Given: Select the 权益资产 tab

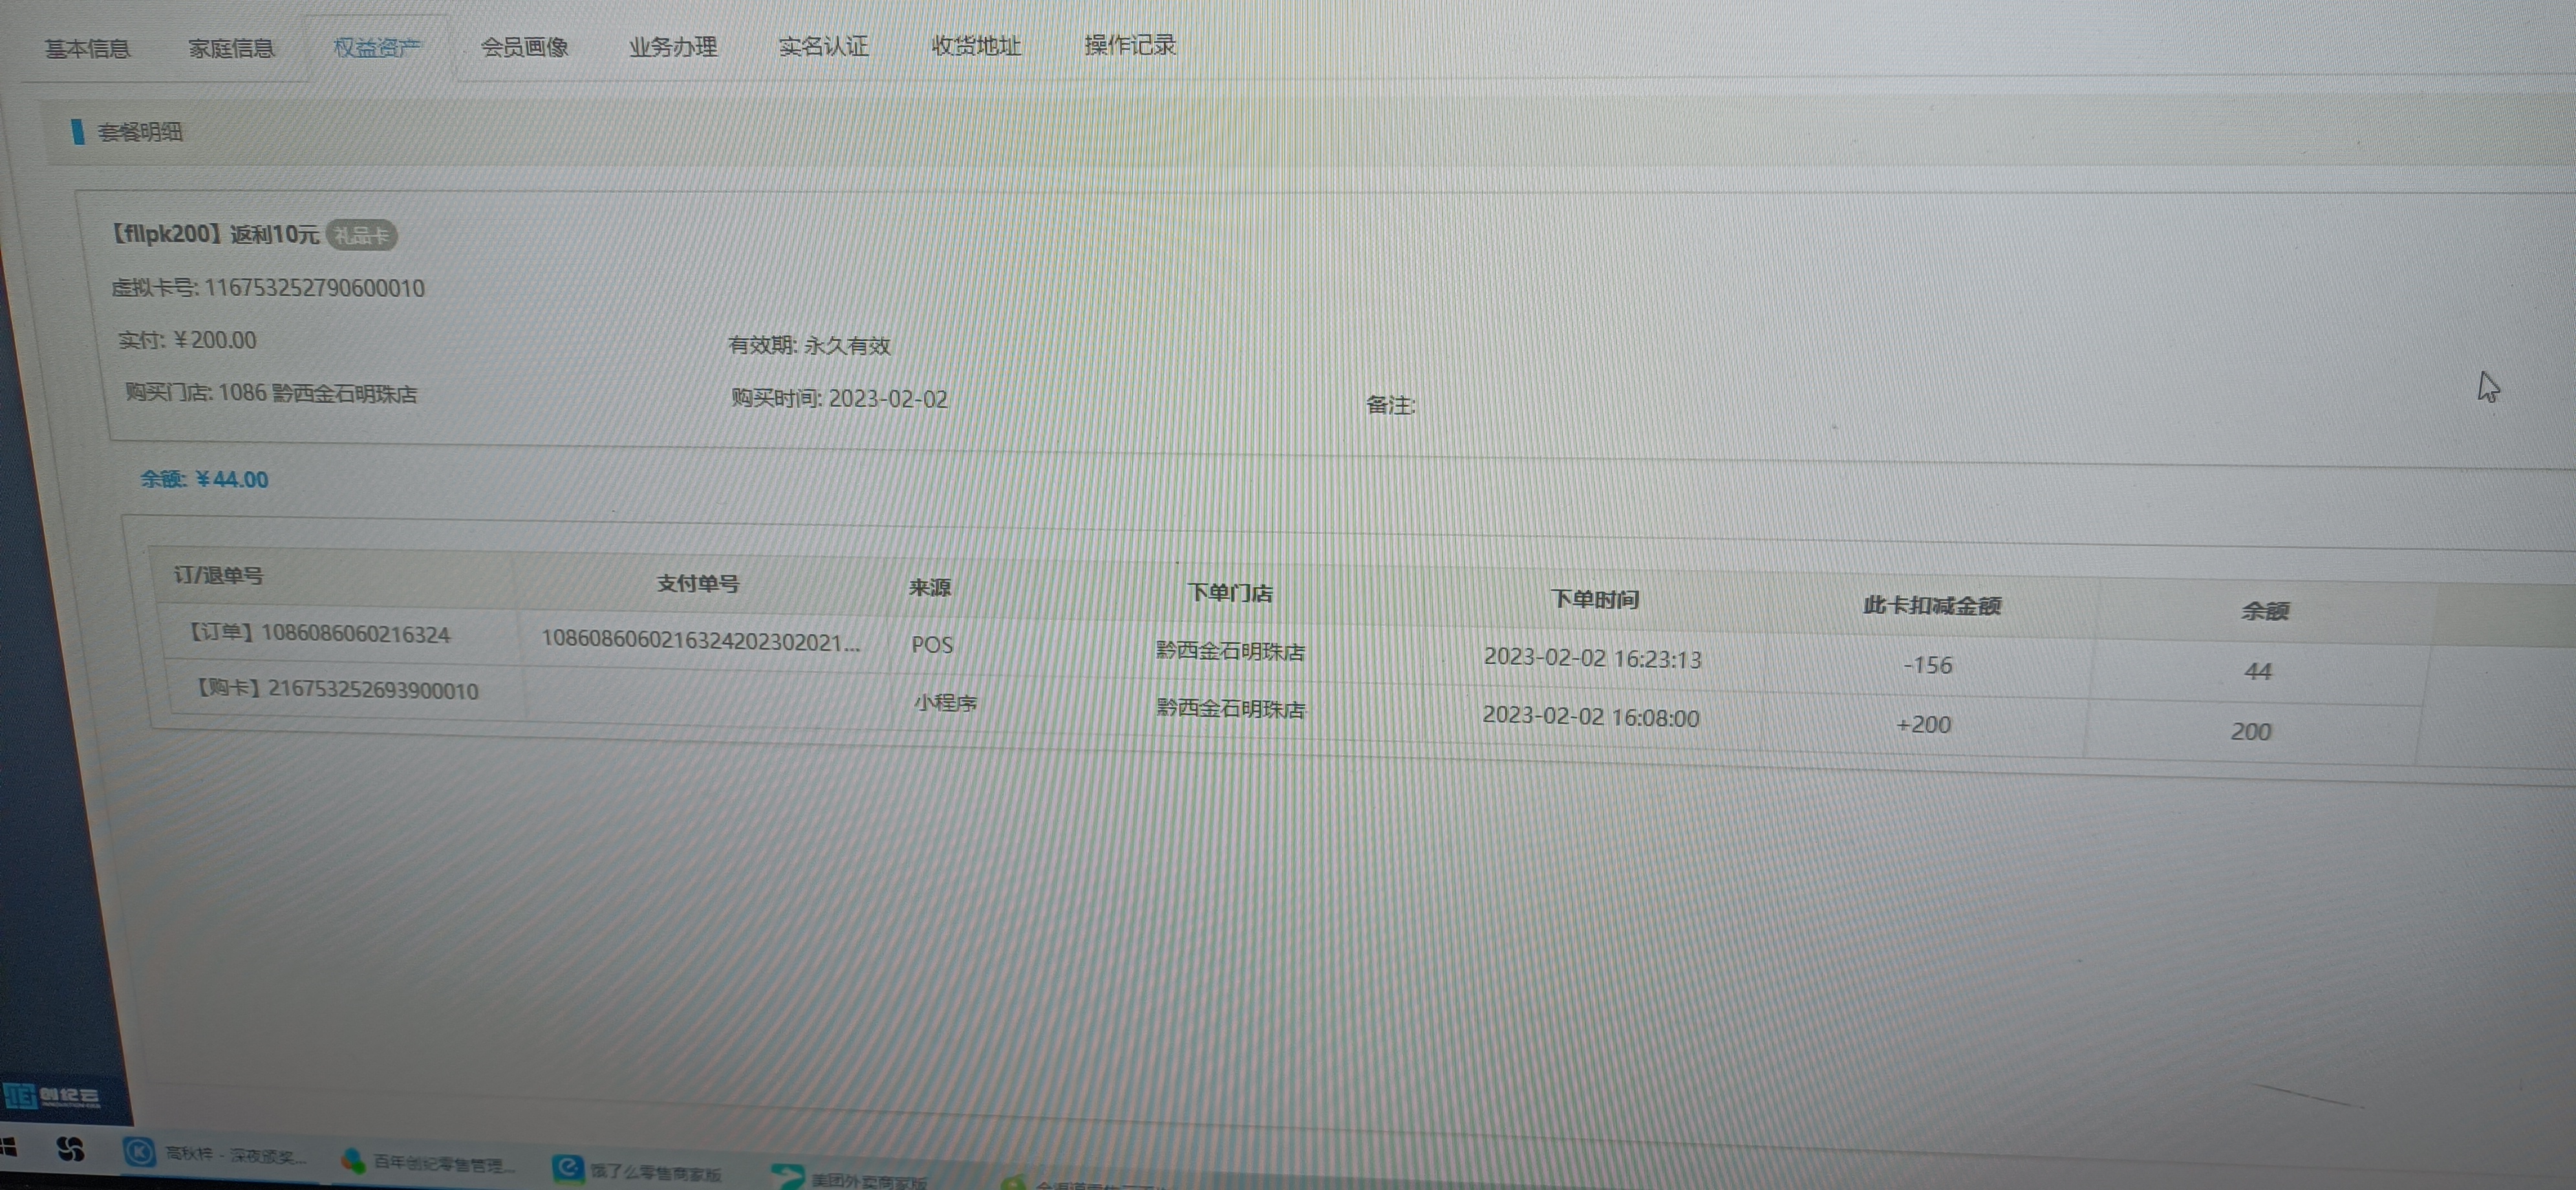Looking at the screenshot, I should click(377, 47).
